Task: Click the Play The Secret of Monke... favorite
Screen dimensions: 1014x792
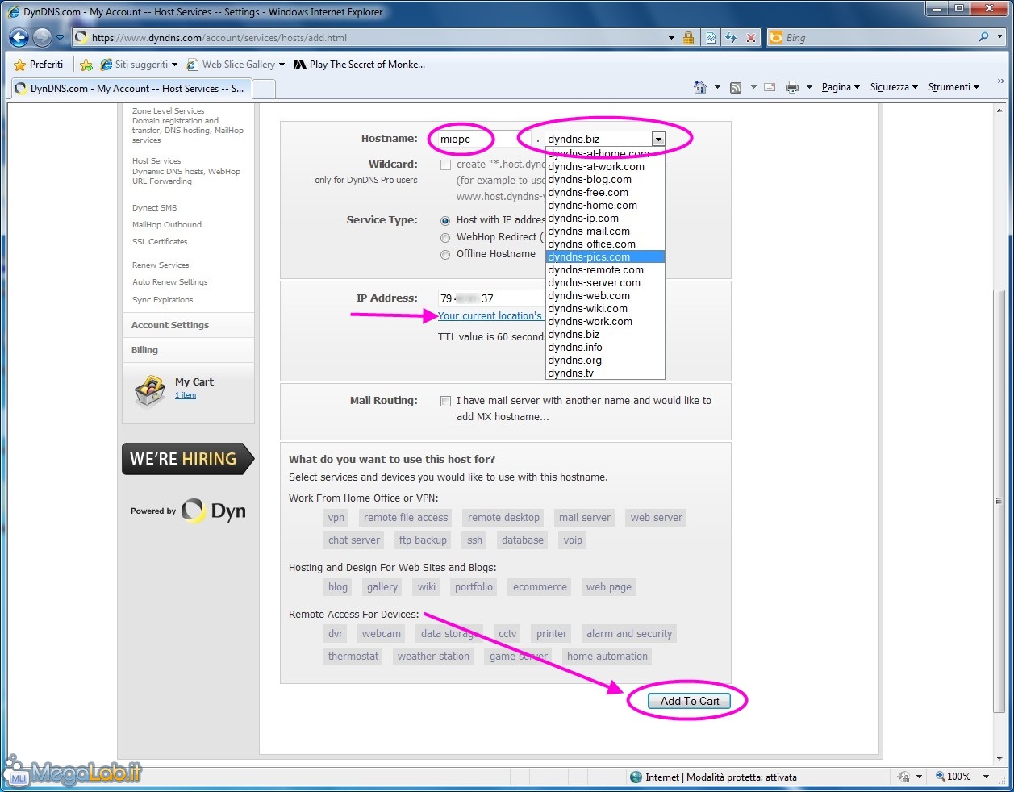Action: click(359, 65)
